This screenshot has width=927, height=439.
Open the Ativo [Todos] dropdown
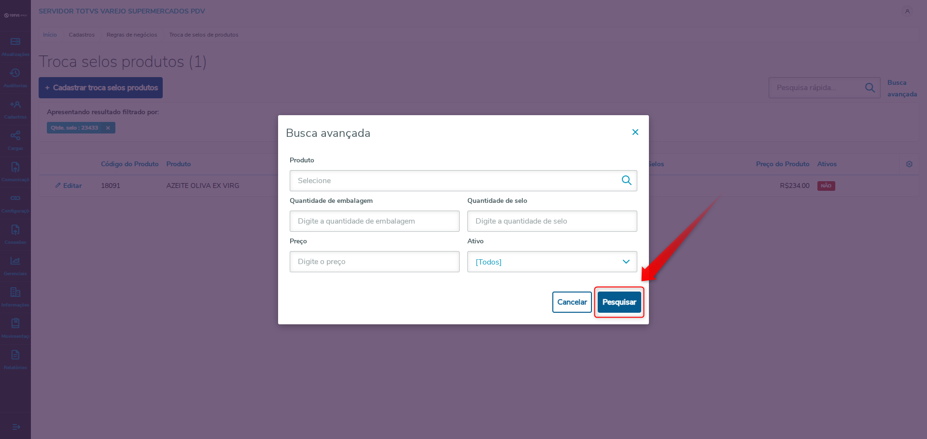[552, 262]
